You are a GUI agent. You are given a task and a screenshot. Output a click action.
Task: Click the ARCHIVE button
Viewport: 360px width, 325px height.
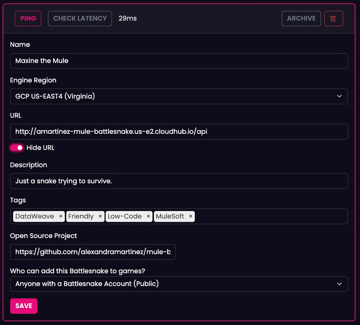[301, 19]
